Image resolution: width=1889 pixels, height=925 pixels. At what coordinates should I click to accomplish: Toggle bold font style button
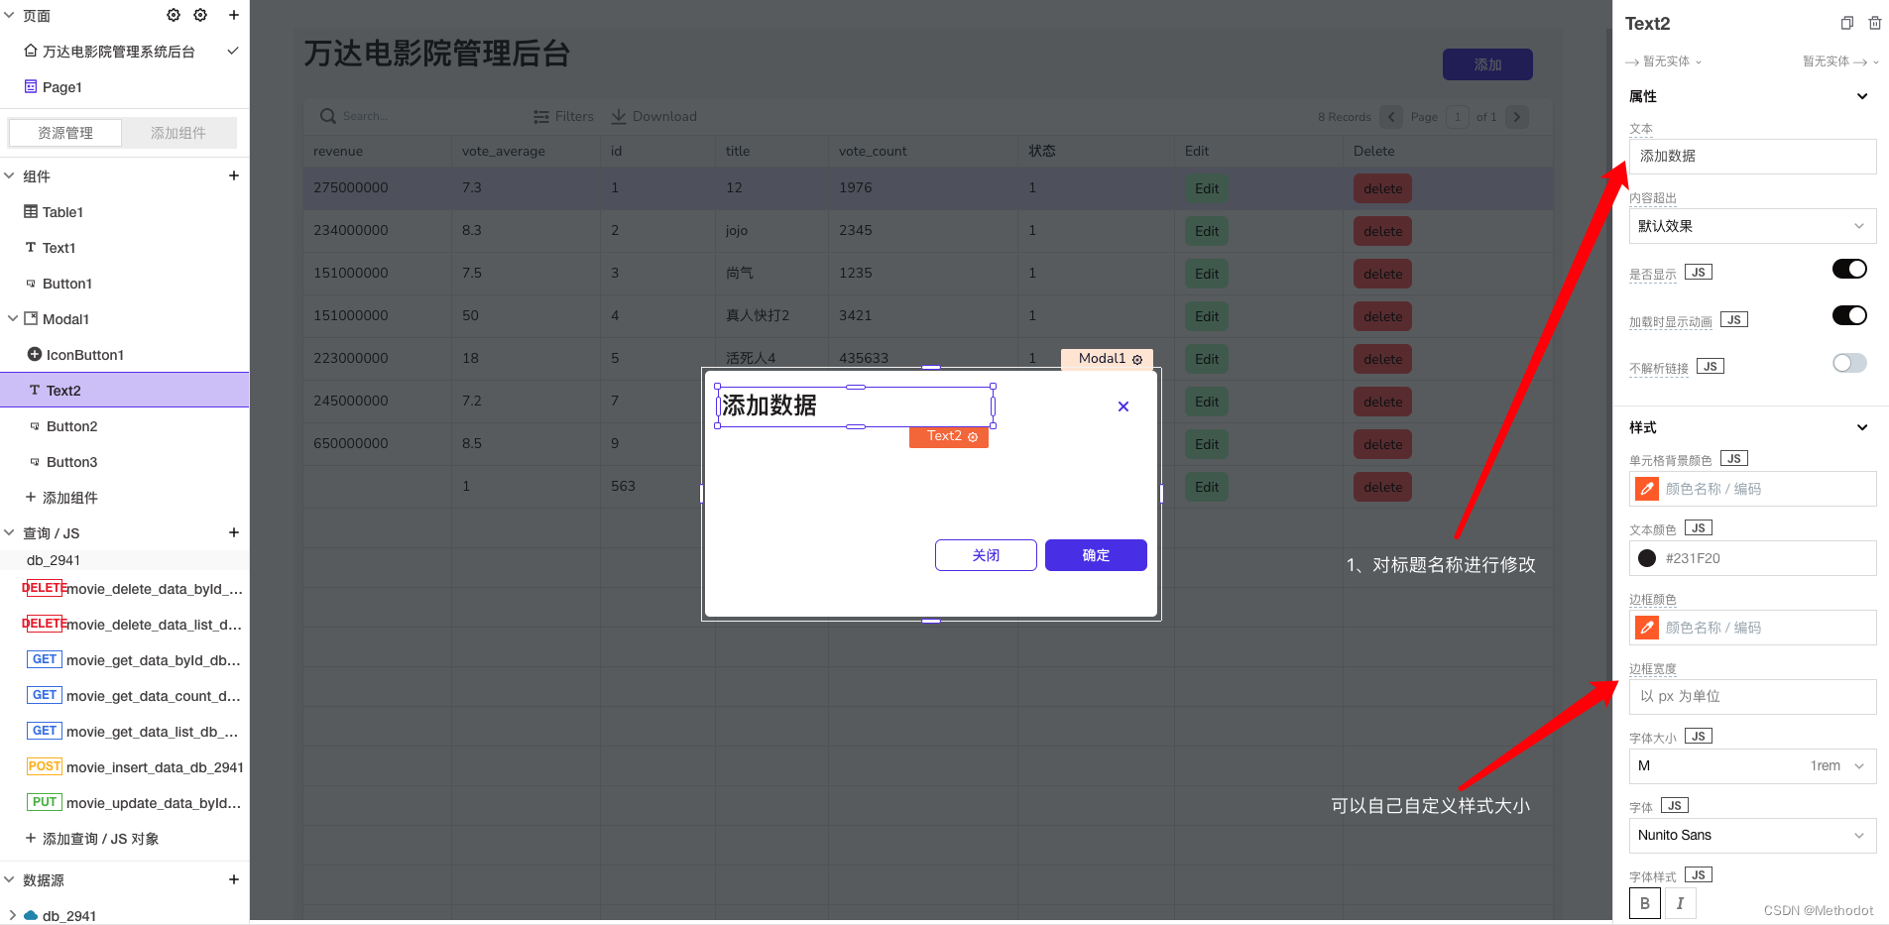pos(1645,903)
